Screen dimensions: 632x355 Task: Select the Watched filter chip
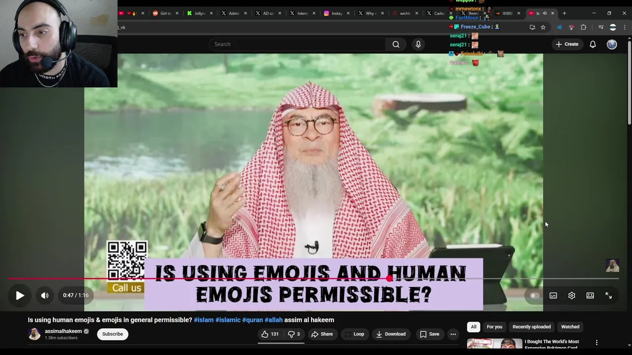(570, 327)
